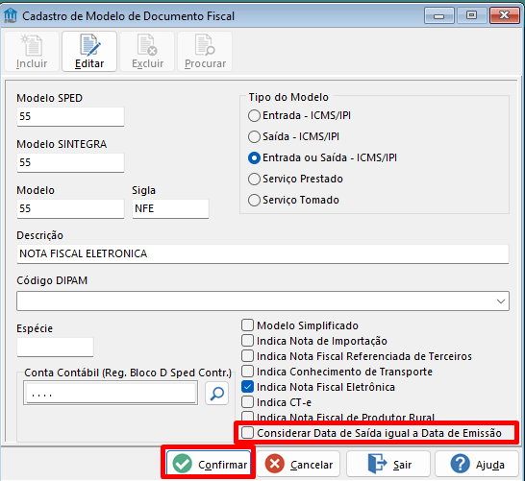
Task: Uncheck Indica Nota Fiscal Eletrônica
Action: [247, 387]
